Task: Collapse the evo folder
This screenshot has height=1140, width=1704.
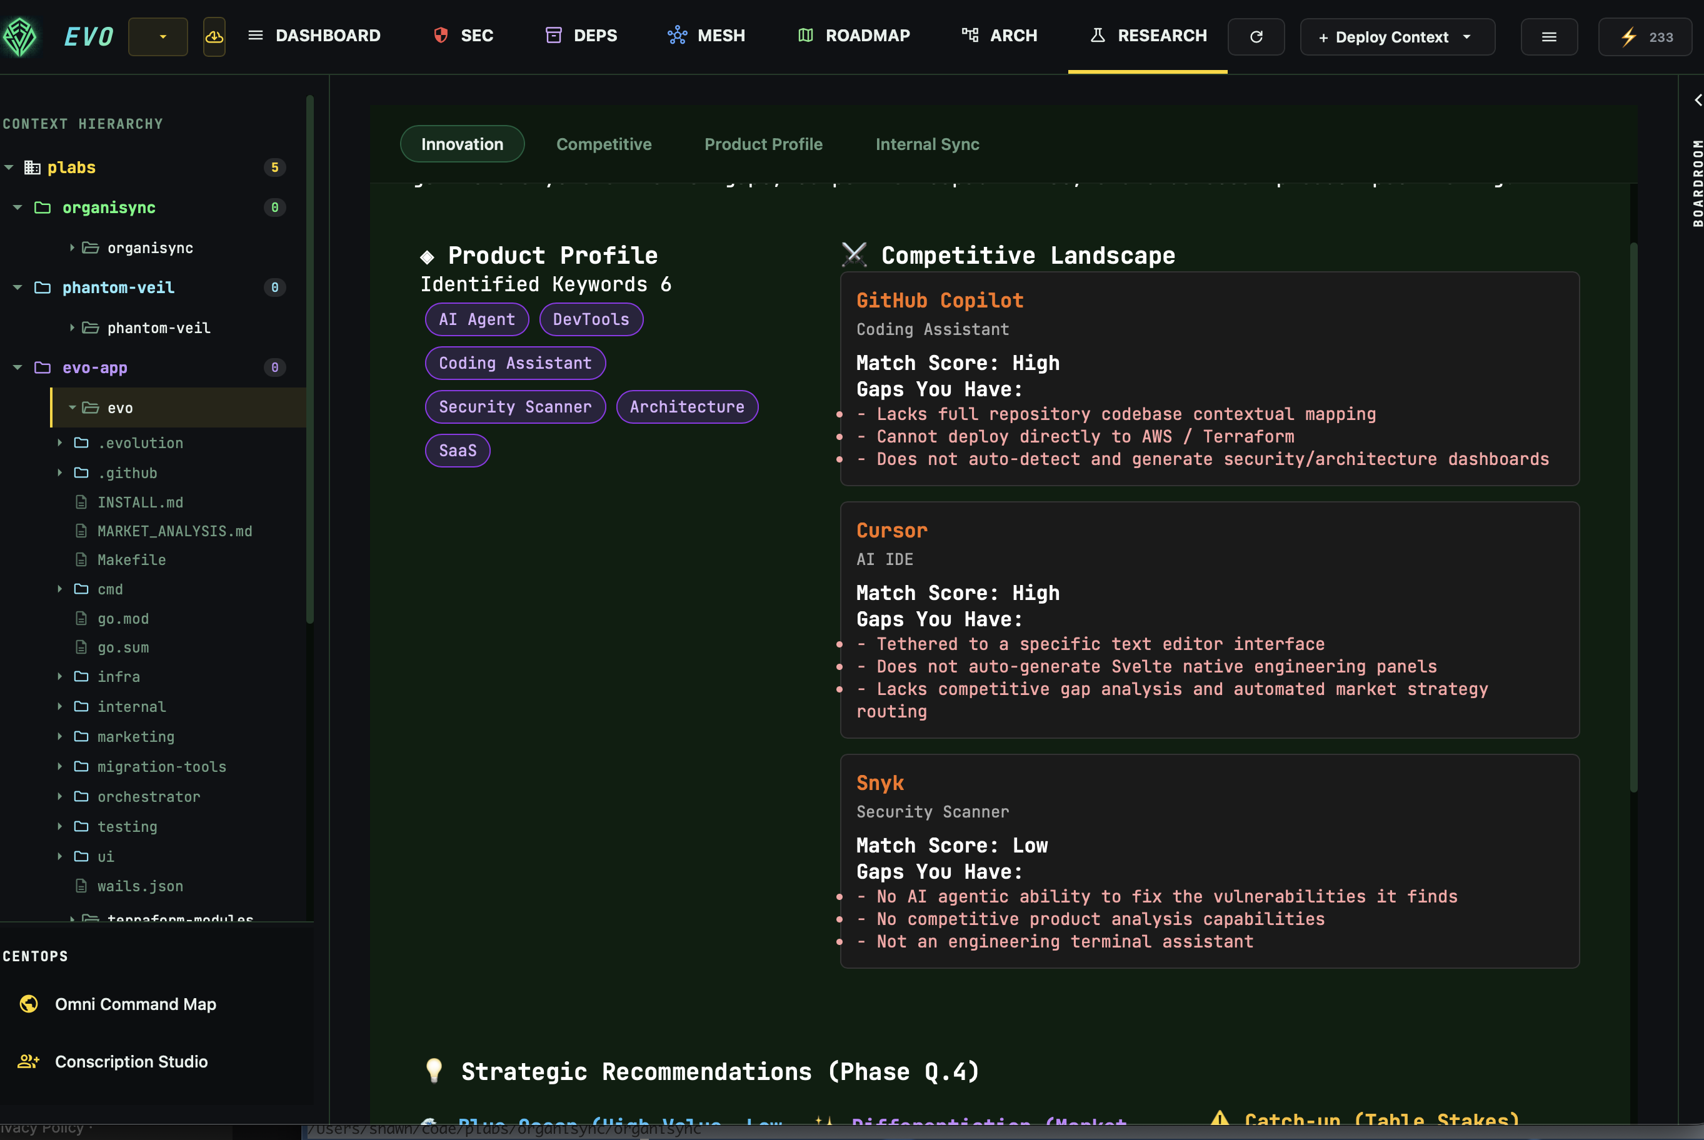Action: [x=72, y=408]
